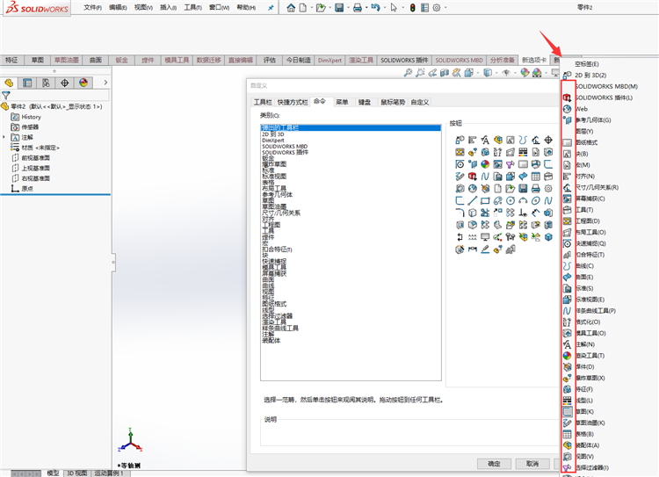Open the 视图(V) menu

(143, 8)
